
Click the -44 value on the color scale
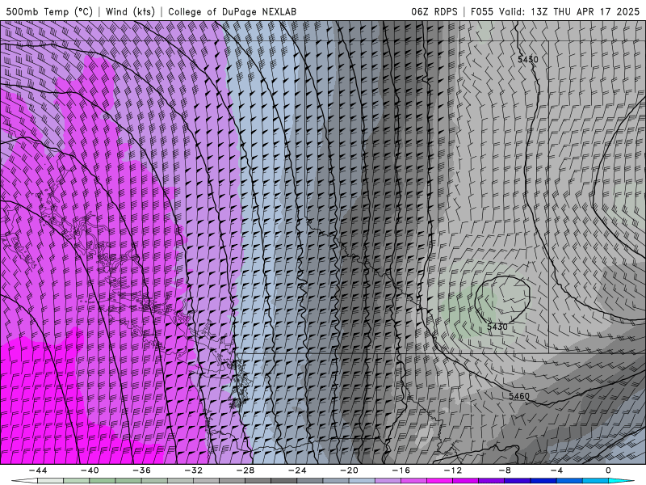38,470
